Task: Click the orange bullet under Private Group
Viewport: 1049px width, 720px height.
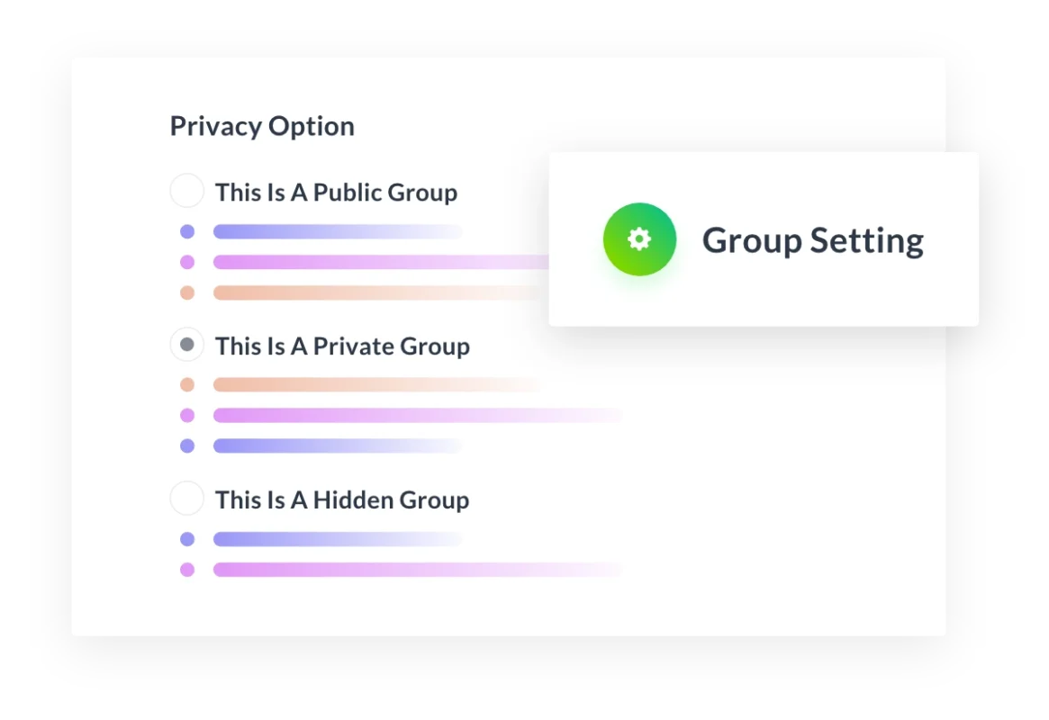Action: [187, 385]
